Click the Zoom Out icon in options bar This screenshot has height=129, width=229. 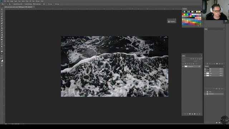[x=10, y=4]
